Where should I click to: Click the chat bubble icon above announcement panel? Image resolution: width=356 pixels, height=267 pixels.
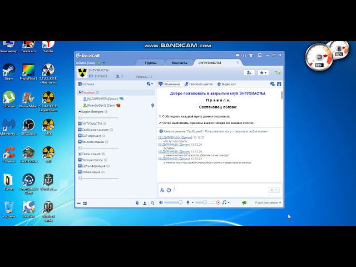pyautogui.click(x=273, y=84)
